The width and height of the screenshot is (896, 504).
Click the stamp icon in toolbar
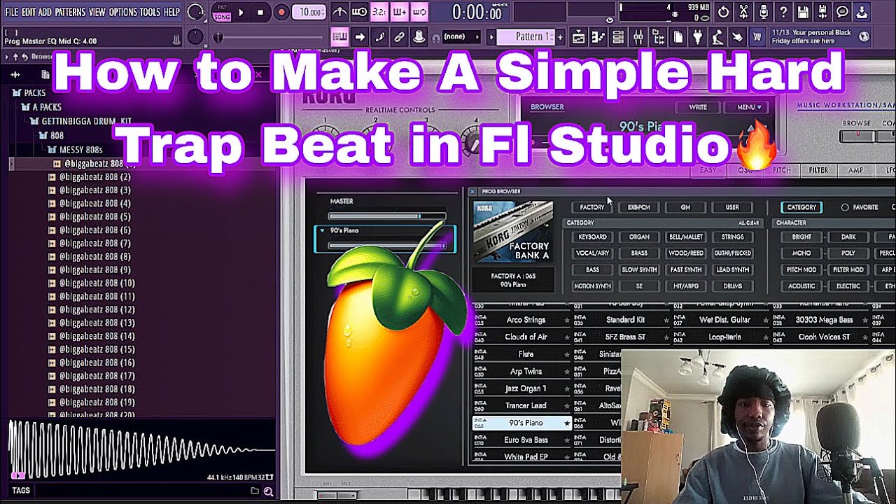coord(418,36)
